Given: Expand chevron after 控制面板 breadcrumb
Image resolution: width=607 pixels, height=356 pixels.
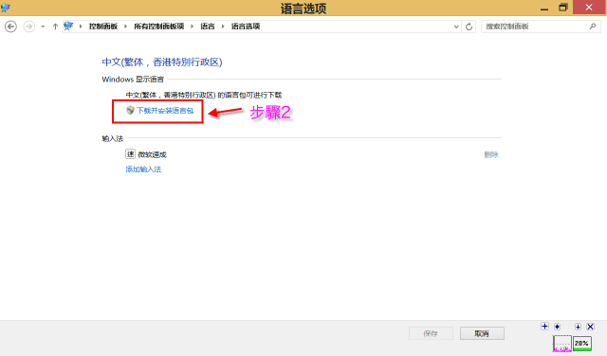Looking at the screenshot, I should click(x=125, y=27).
